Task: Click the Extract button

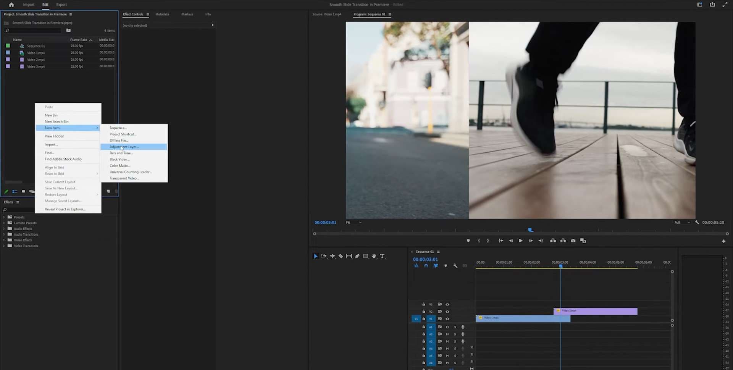Action: (x=563, y=241)
